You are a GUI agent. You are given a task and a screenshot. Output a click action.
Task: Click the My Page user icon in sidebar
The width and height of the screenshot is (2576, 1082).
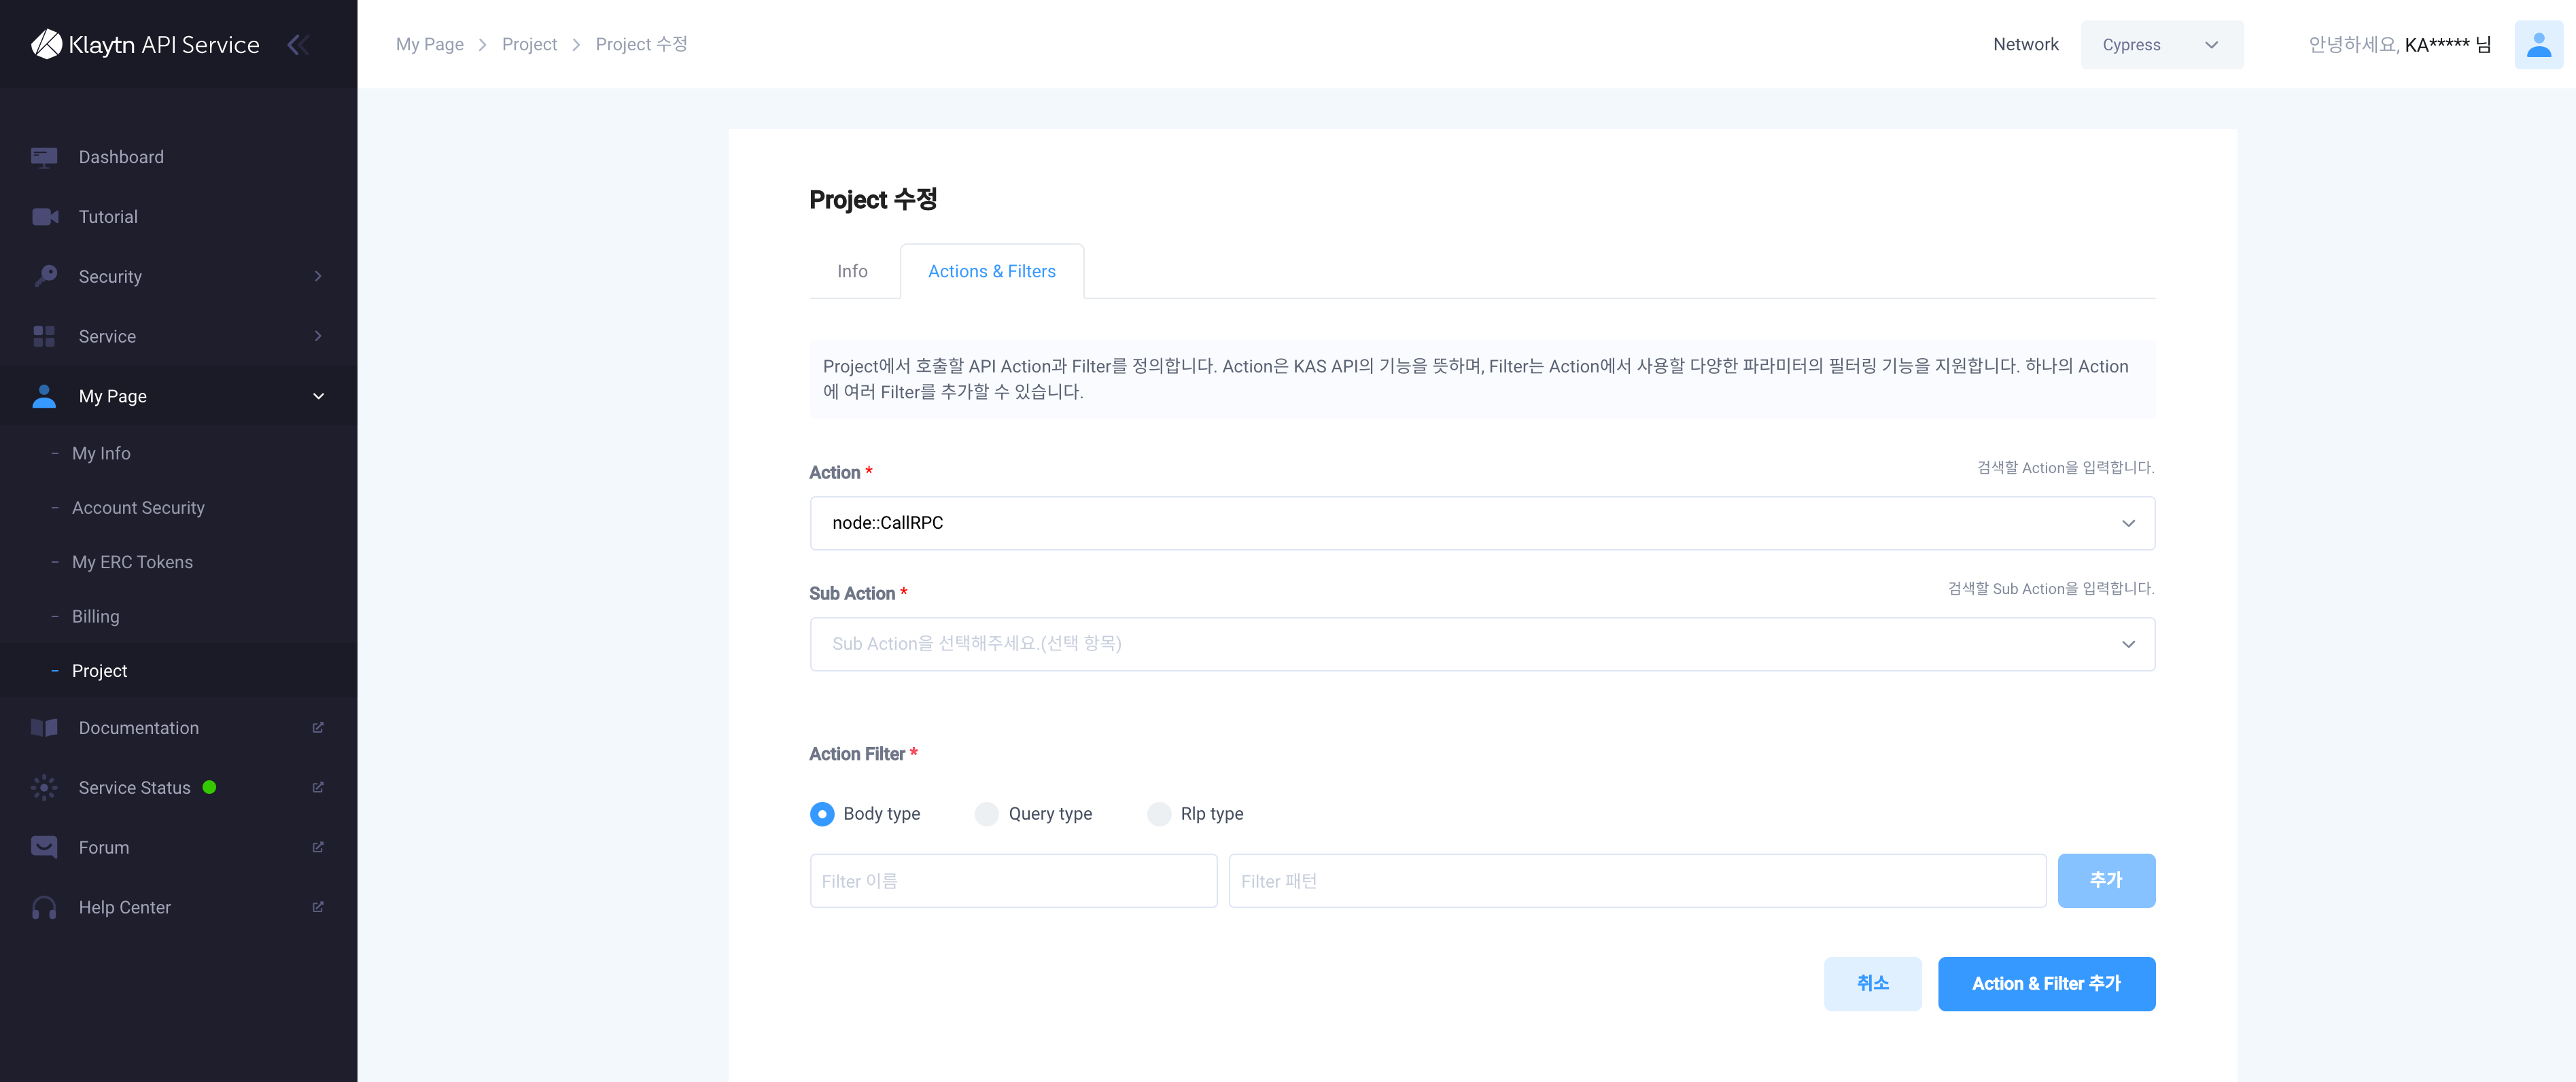tap(43, 394)
